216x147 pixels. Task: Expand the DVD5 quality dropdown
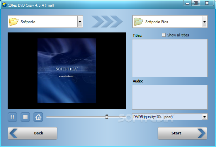click(x=205, y=117)
